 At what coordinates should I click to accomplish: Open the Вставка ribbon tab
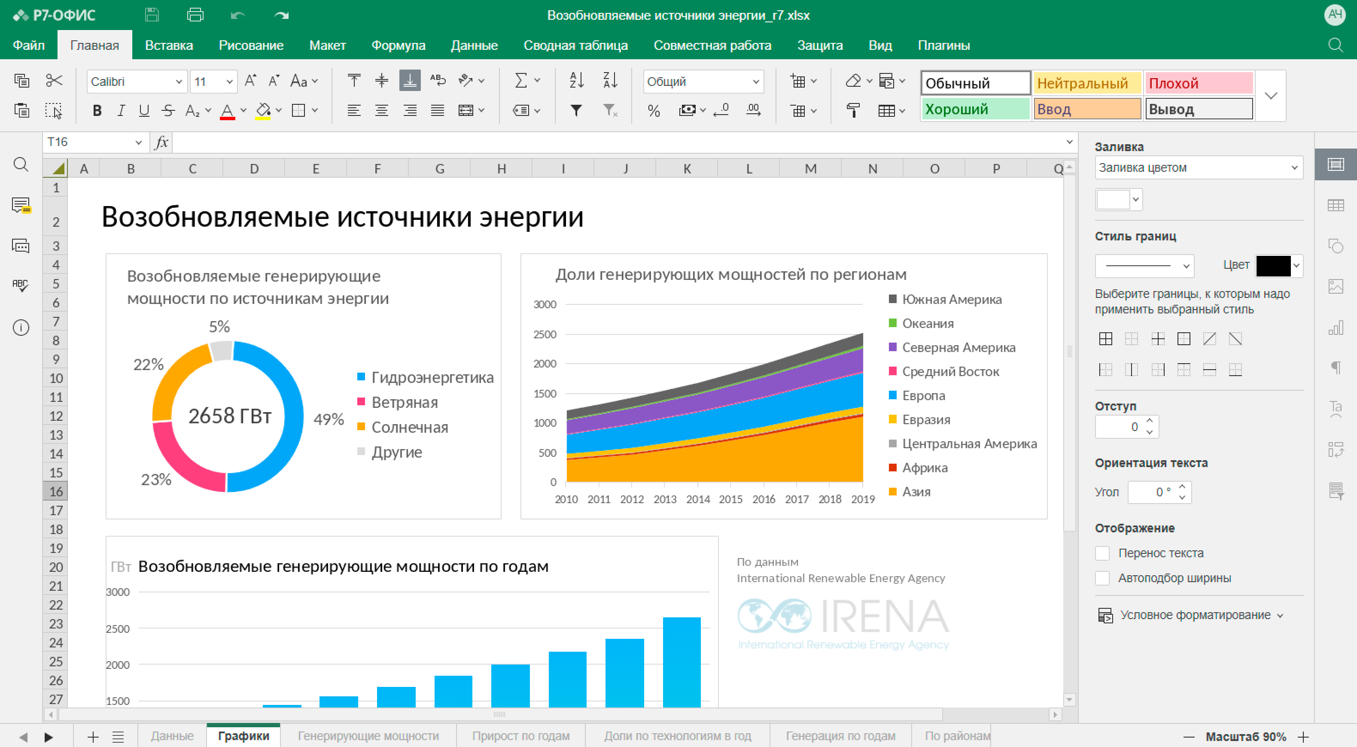(x=169, y=46)
